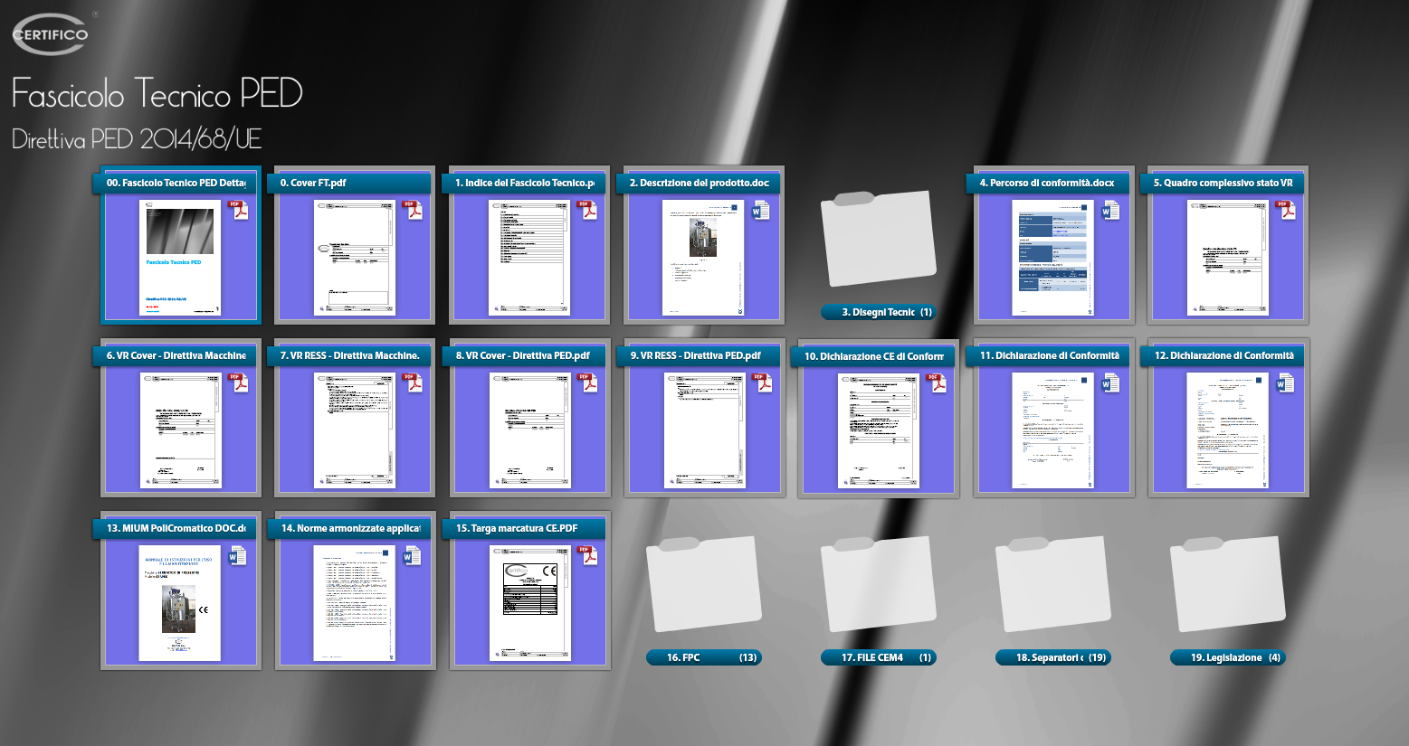Screen dimensions: 1409x746
Task: Click Word icon on 2. Descrizione del prodotto
Action: point(761,210)
